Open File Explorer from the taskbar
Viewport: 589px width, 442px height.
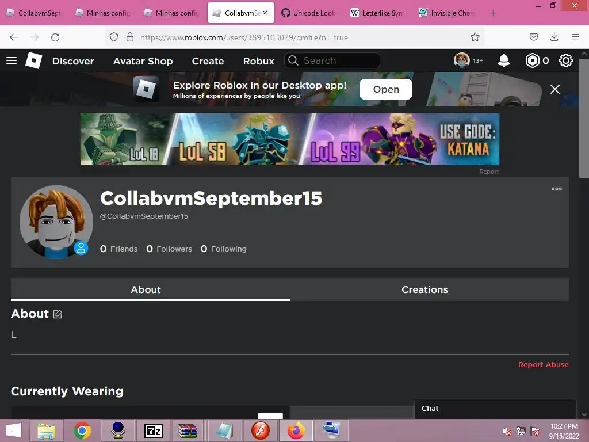tap(46, 430)
